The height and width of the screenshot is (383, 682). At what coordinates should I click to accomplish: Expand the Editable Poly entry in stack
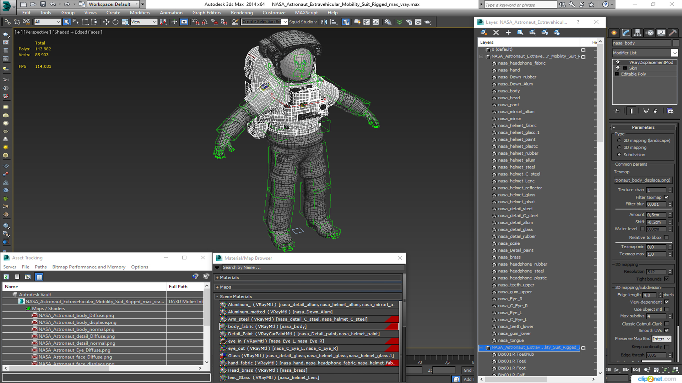[617, 74]
